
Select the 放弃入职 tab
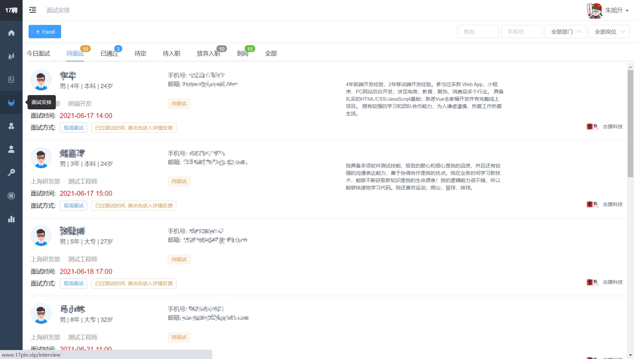208,54
